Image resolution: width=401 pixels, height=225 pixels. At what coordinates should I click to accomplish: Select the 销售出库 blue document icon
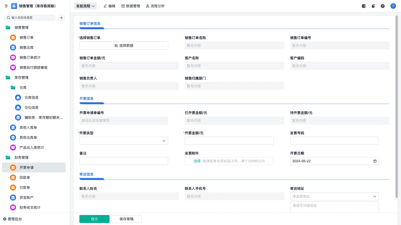(13, 47)
